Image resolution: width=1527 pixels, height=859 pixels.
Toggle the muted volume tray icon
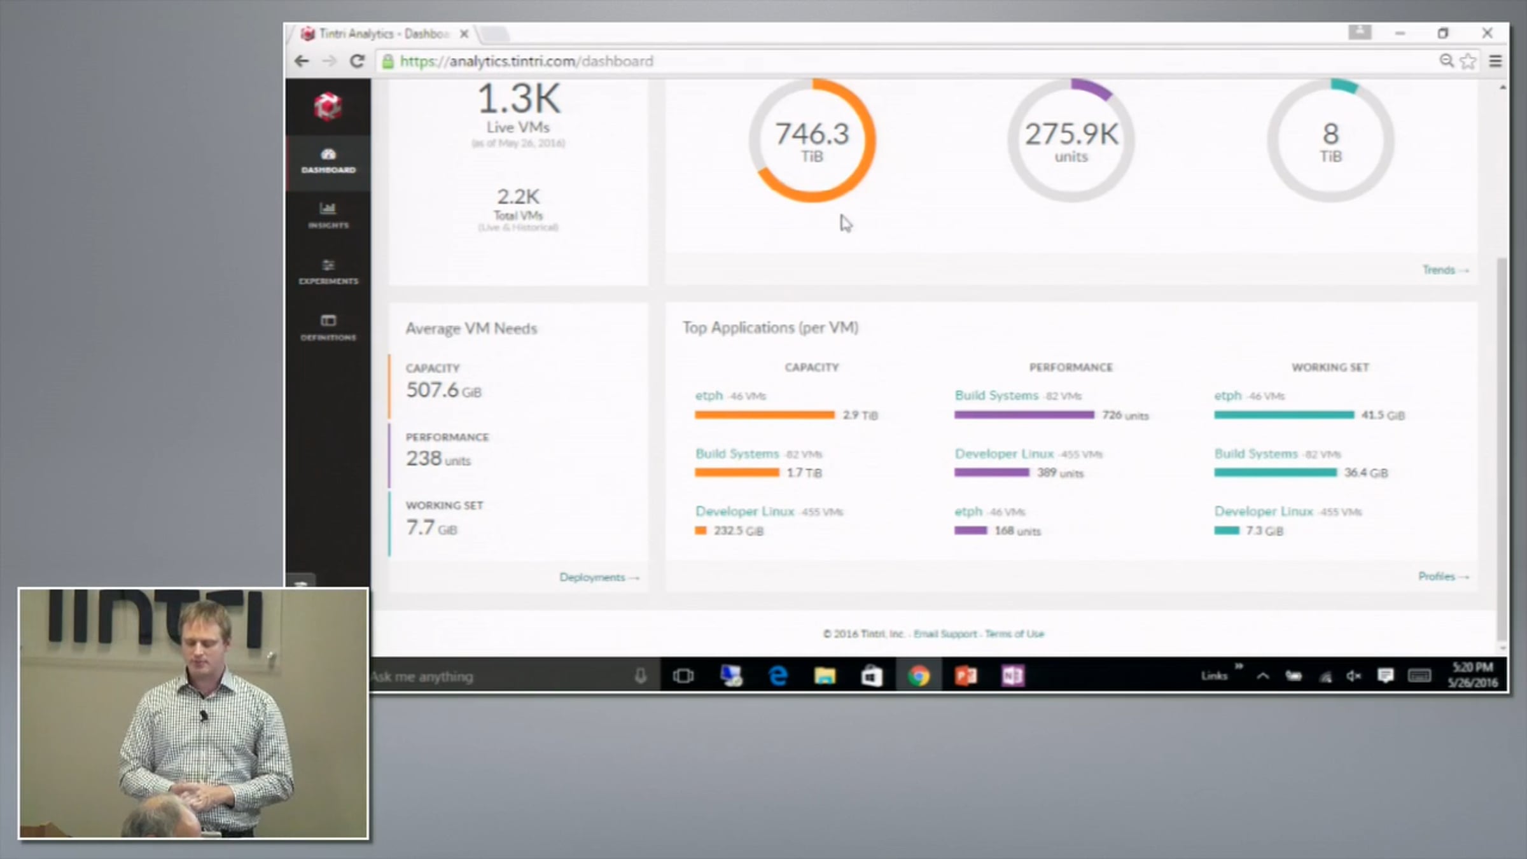[x=1353, y=676]
